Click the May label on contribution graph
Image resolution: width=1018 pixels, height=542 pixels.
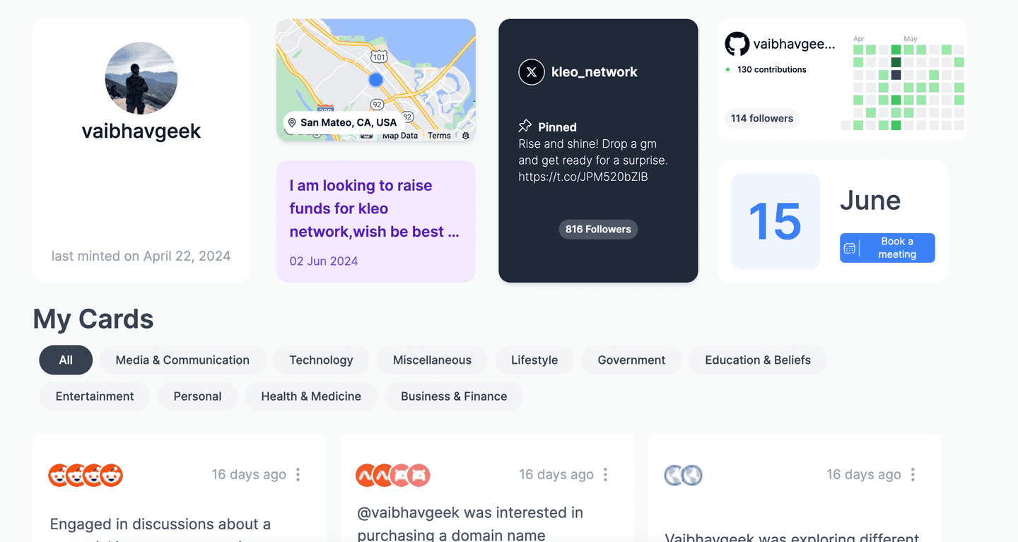[911, 39]
